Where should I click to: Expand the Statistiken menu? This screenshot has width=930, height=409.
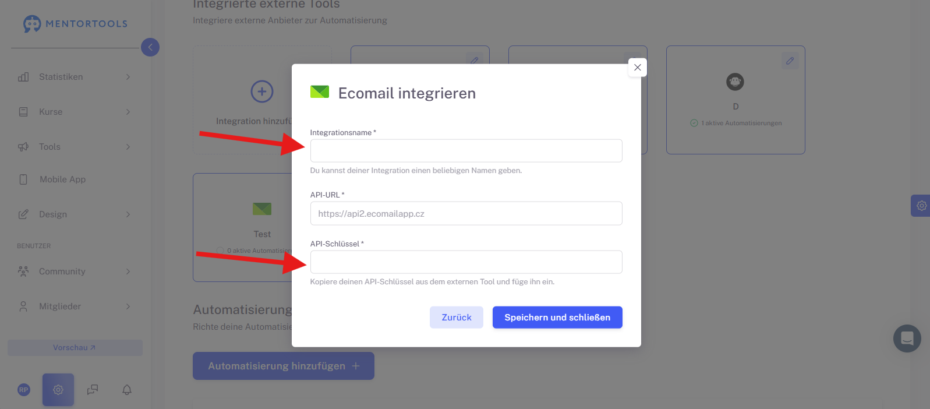[x=74, y=77]
